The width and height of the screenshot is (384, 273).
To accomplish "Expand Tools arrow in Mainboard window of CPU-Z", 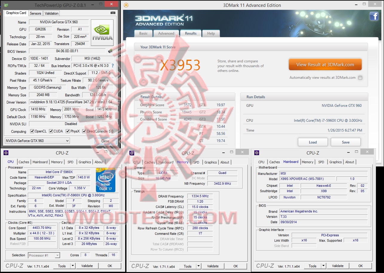I will click(323, 266).
